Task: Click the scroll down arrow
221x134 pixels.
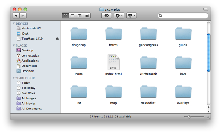Action: [208, 111]
